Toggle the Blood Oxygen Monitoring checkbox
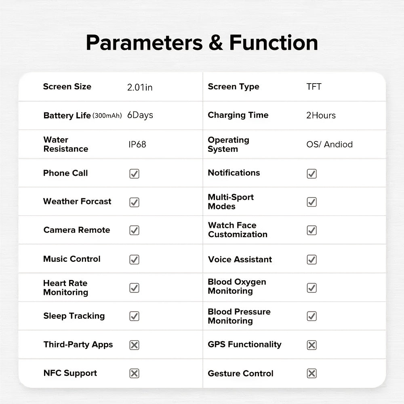 (x=311, y=288)
